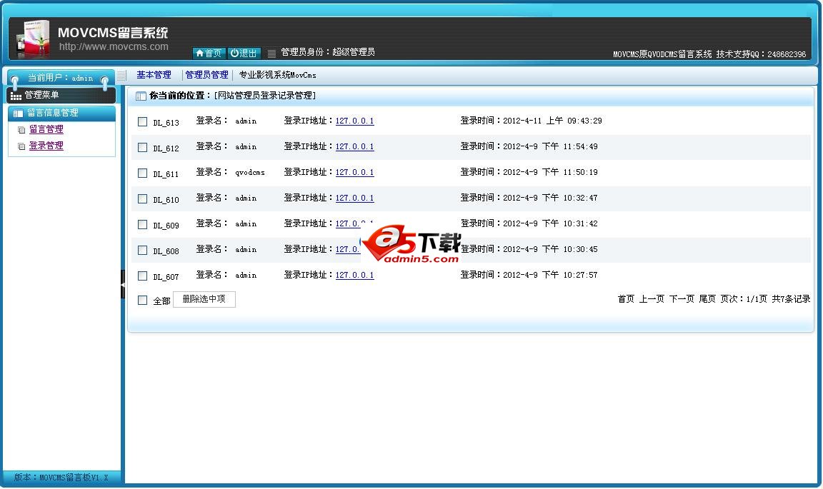823x489 pixels.
Task: Click the 管理菜单 header
Action: (61, 95)
